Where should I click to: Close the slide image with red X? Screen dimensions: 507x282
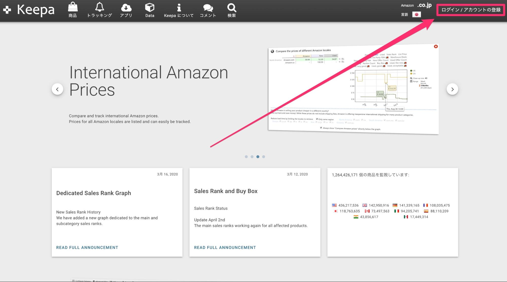tap(436, 46)
